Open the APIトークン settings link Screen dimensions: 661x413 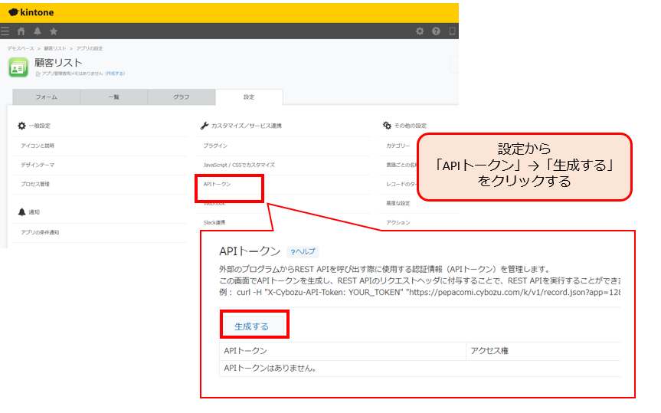(217, 185)
